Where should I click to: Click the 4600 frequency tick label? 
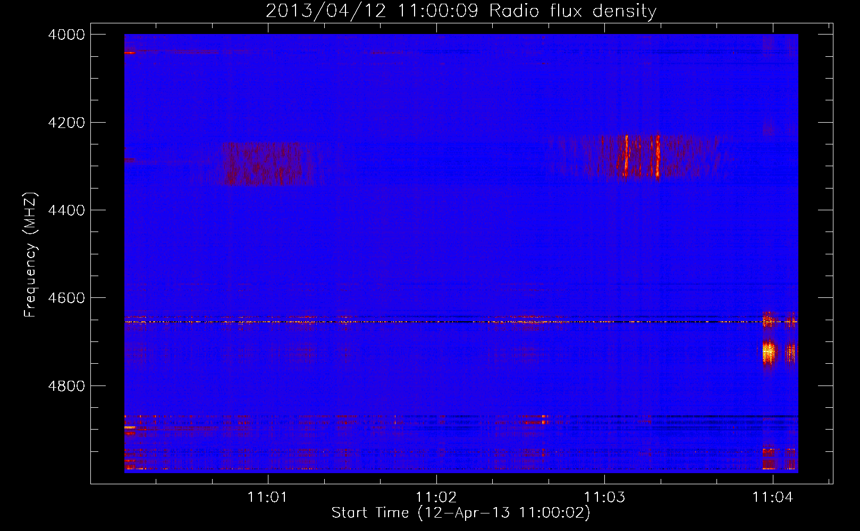coord(66,298)
